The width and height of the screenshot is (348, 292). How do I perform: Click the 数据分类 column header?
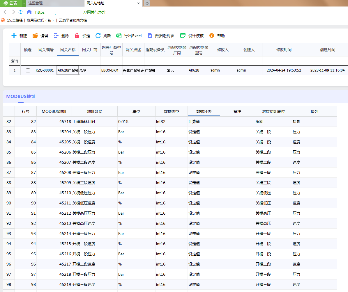[x=204, y=111]
